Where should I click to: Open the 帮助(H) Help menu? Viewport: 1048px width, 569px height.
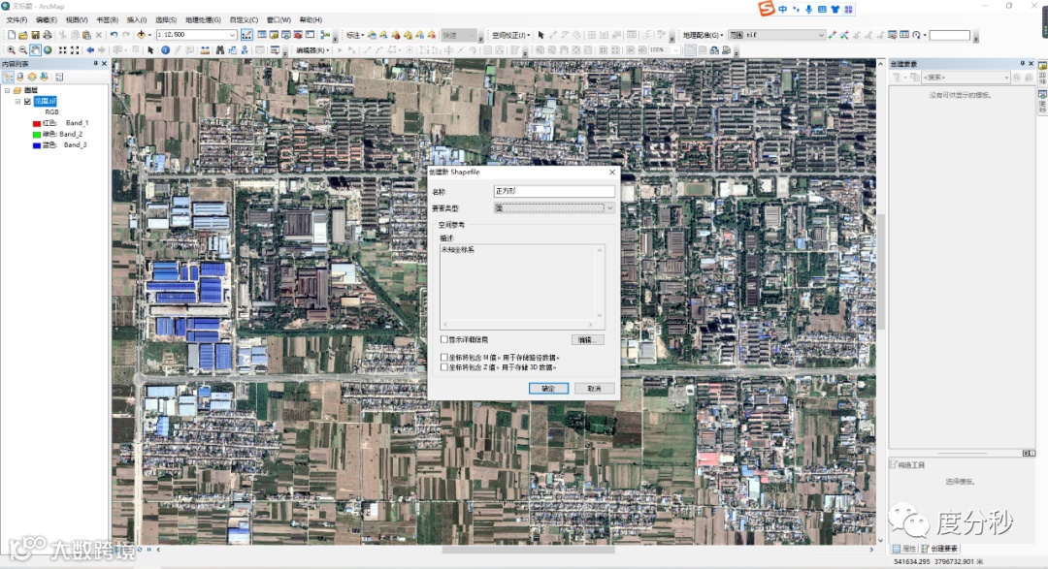pyautogui.click(x=311, y=20)
